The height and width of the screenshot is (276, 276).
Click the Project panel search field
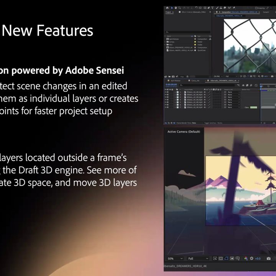pyautogui.click(x=188, y=32)
